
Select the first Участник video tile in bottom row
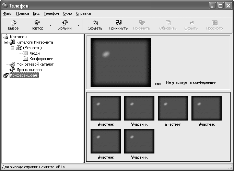[x=106, y=141]
